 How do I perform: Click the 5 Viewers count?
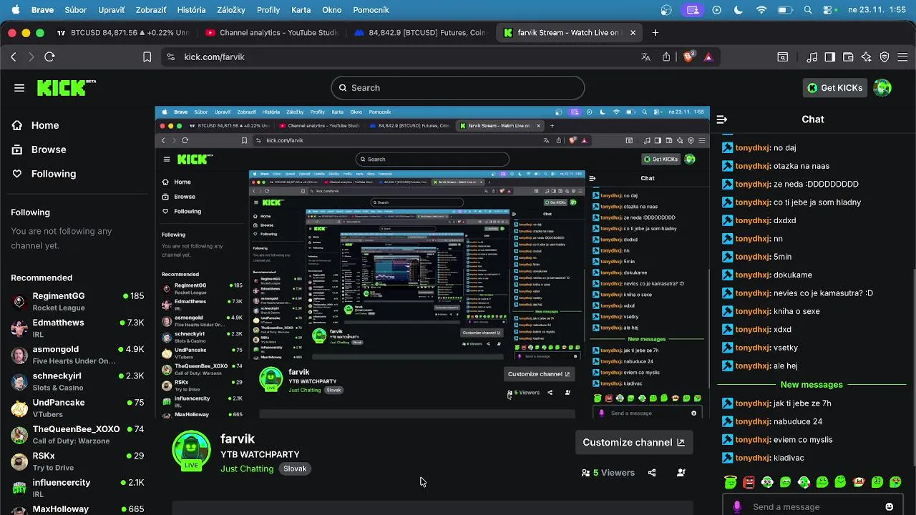[x=608, y=473]
